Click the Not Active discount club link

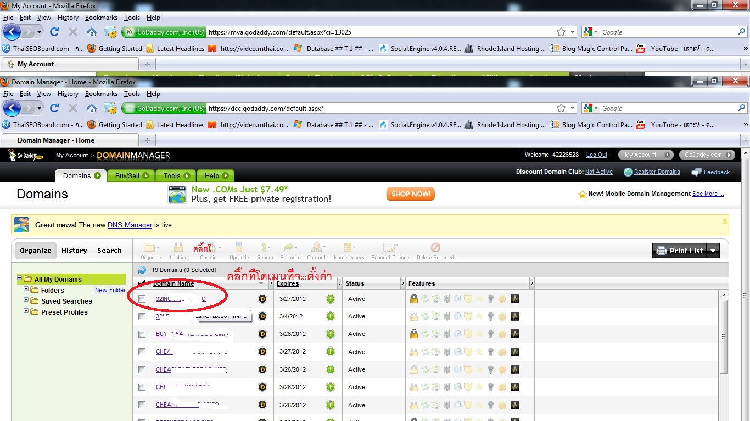click(599, 172)
